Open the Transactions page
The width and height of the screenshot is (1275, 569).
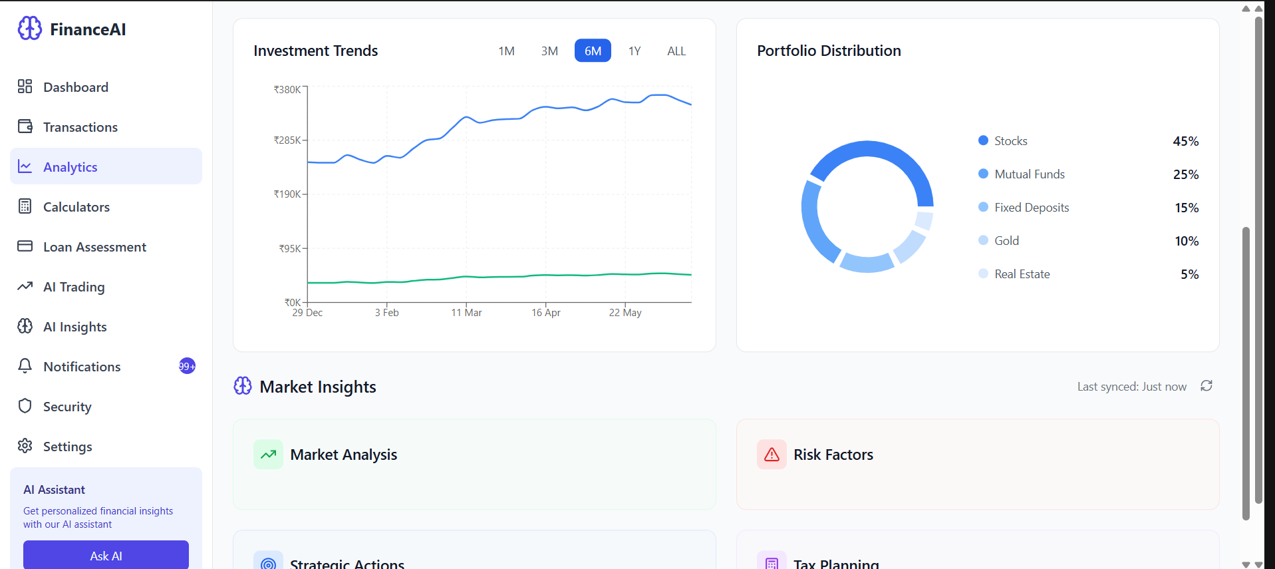coord(106,127)
